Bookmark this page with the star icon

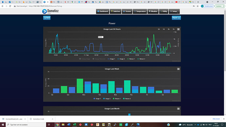[x=198, y=6]
